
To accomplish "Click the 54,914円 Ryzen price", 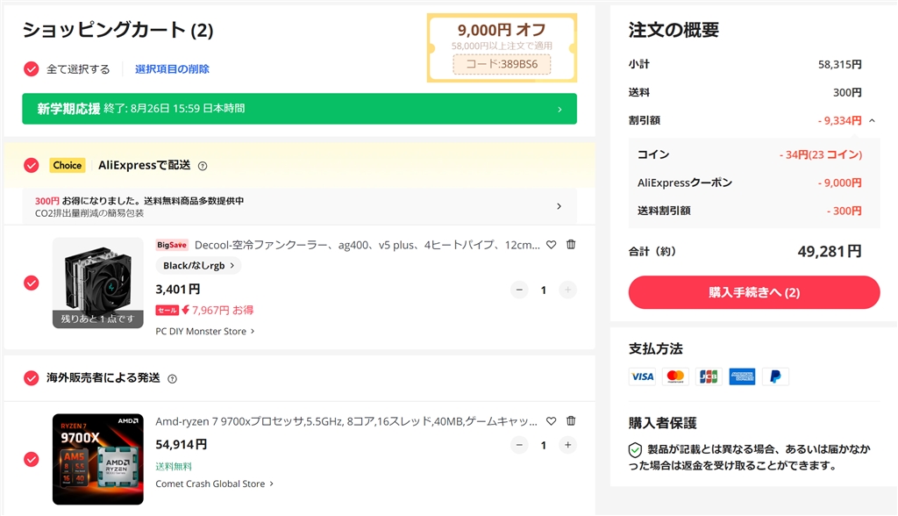I will [182, 444].
